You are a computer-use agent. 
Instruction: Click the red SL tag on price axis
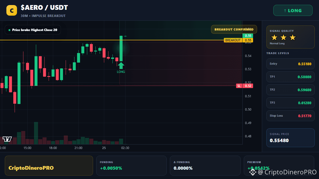tap(239, 86)
